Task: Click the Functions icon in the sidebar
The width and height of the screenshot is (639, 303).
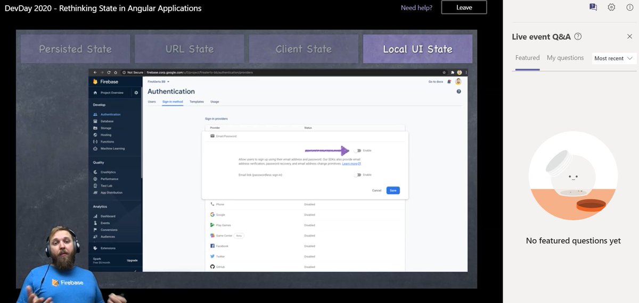Action: point(95,142)
